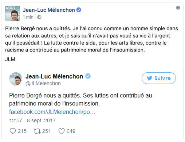Click the reply speech bubble icon

13,131
